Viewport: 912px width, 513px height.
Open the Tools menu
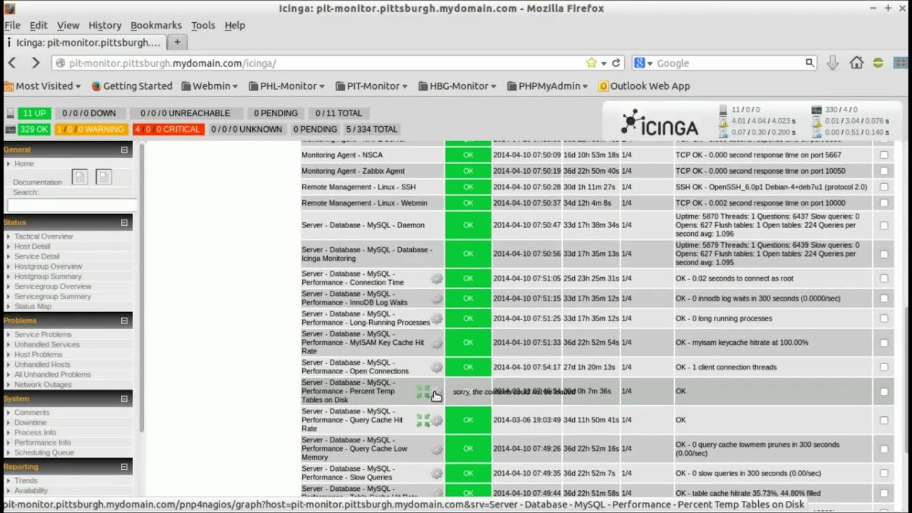coord(203,25)
